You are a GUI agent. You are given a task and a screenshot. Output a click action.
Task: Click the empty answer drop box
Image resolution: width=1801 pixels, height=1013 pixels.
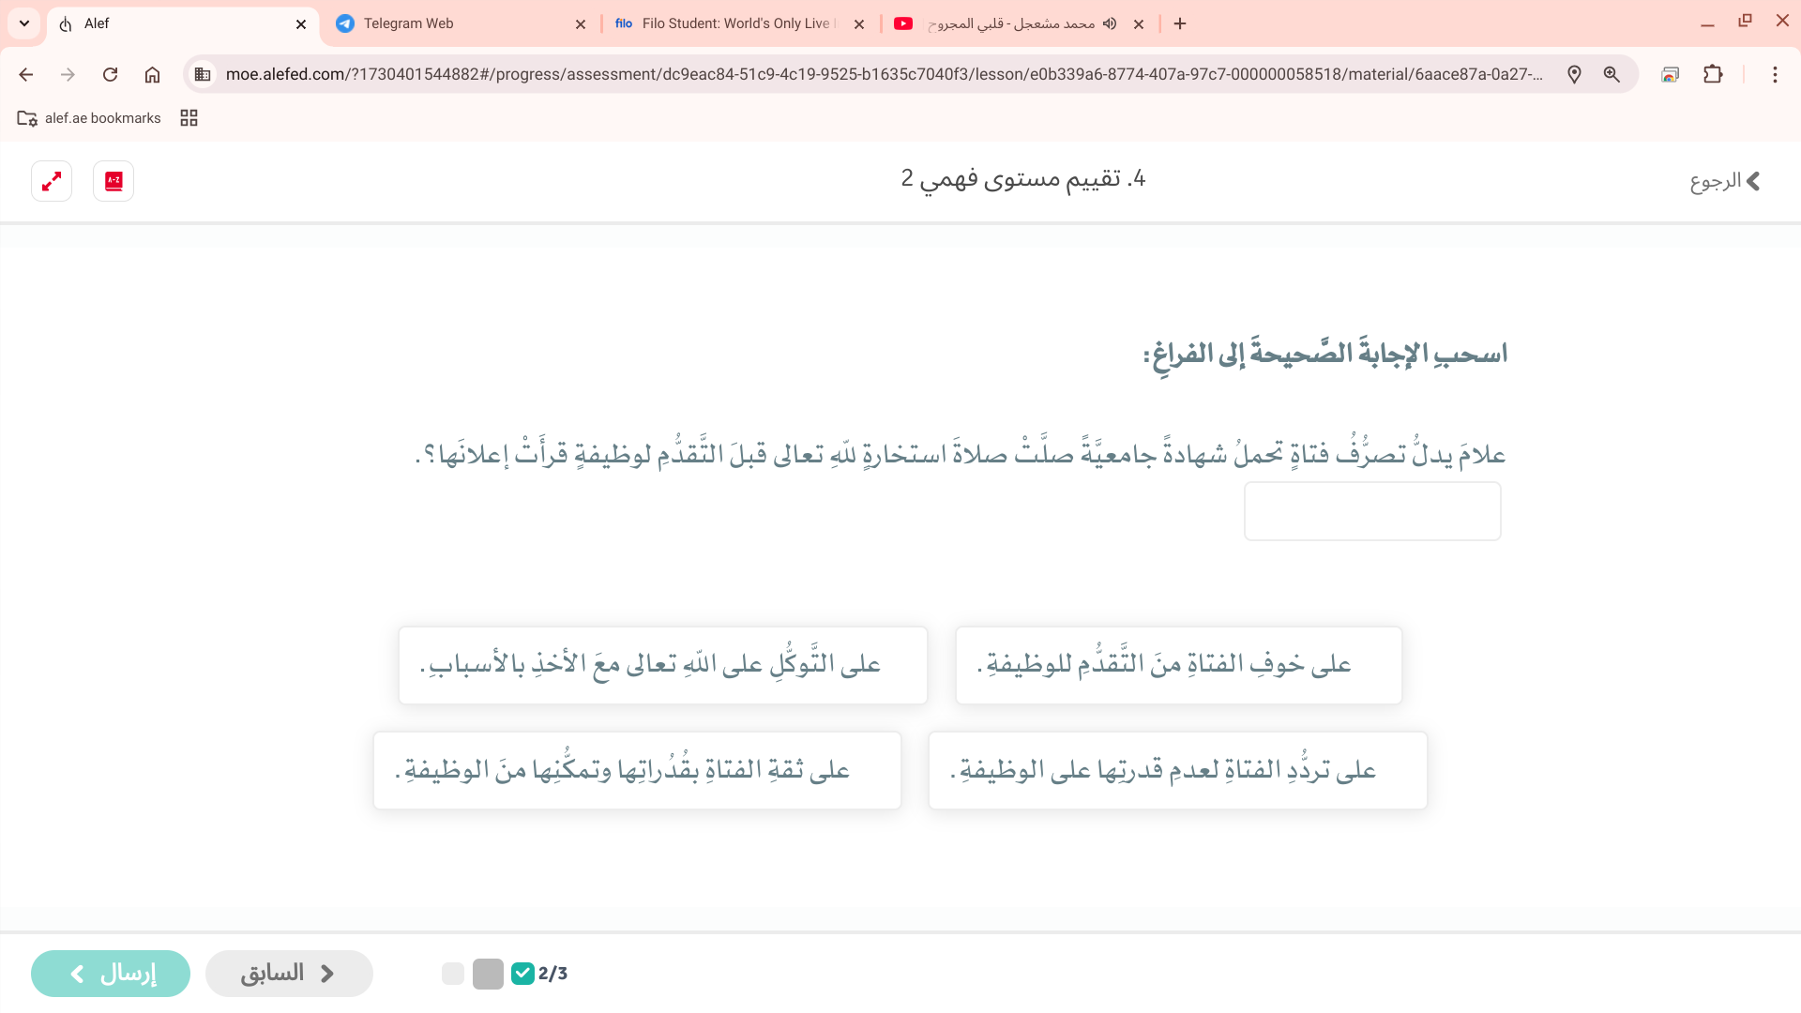(1371, 511)
